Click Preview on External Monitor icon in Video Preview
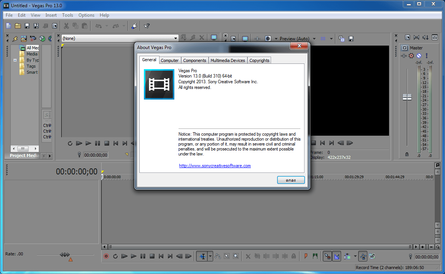The width and height of the screenshot is (445, 274). (x=245, y=38)
